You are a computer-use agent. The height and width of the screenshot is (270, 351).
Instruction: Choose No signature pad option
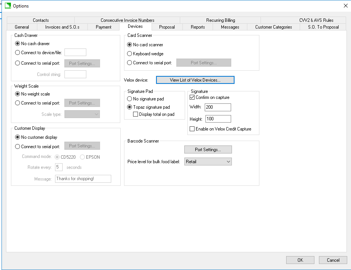[x=130, y=99]
